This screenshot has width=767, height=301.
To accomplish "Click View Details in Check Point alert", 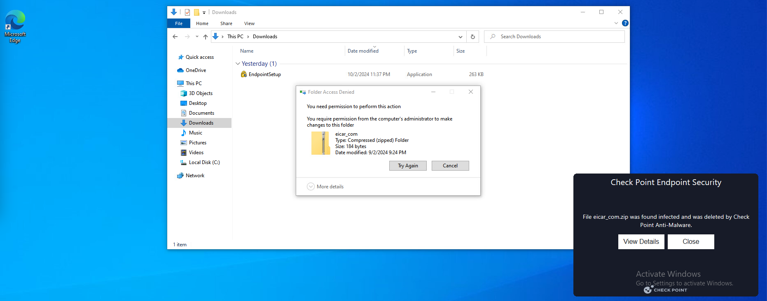I will pos(641,242).
